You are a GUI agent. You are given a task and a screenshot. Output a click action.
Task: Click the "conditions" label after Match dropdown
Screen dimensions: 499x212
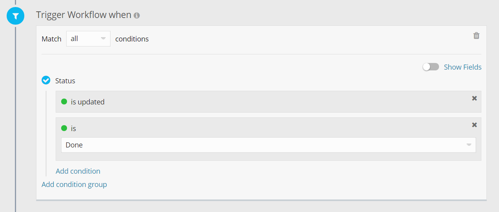point(132,39)
